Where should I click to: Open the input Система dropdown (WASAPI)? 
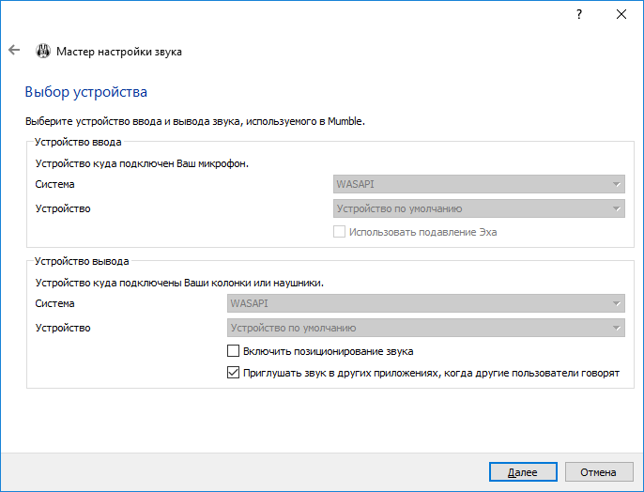coord(479,184)
